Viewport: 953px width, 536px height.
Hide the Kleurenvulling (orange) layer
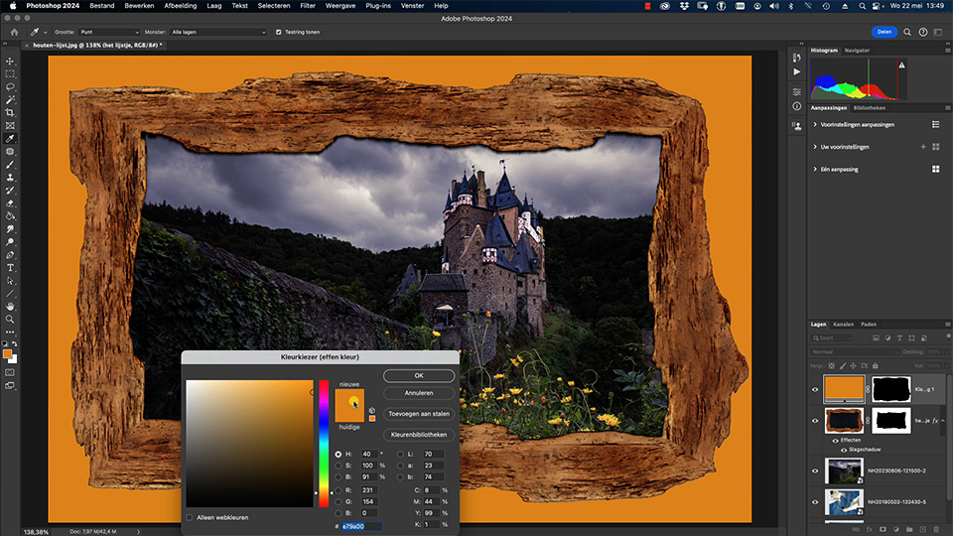click(x=815, y=389)
